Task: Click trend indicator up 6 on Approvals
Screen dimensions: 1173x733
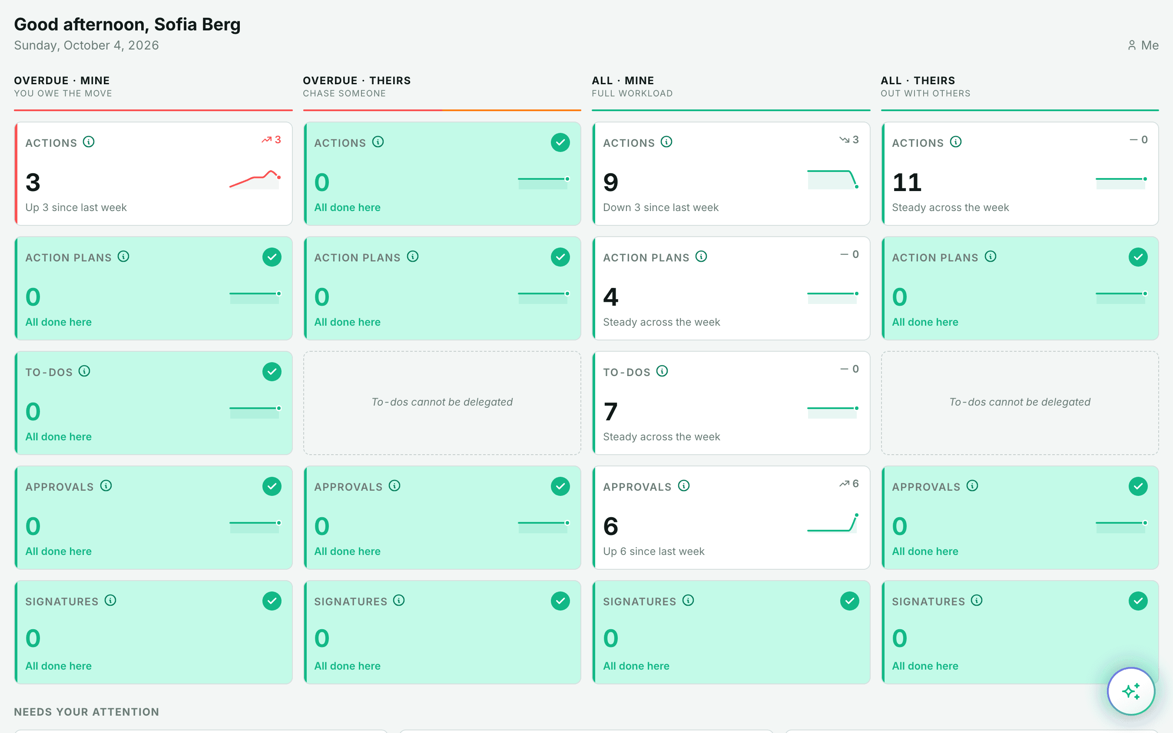Action: (849, 483)
